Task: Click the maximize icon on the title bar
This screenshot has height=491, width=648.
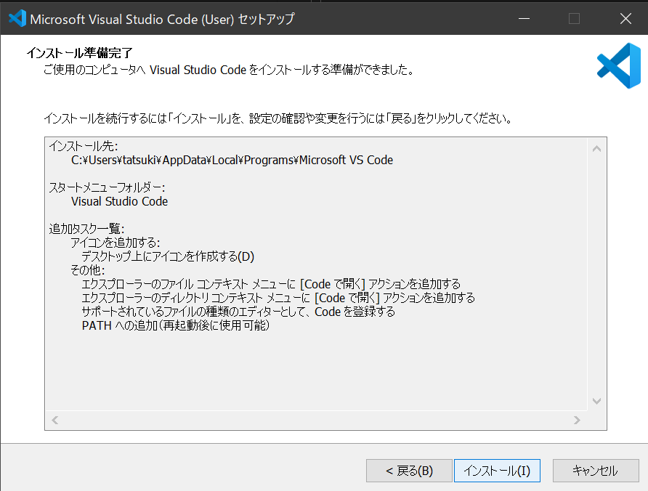Action: point(574,18)
